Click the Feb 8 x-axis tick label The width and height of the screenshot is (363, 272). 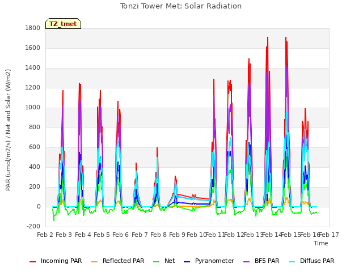point(158,235)
